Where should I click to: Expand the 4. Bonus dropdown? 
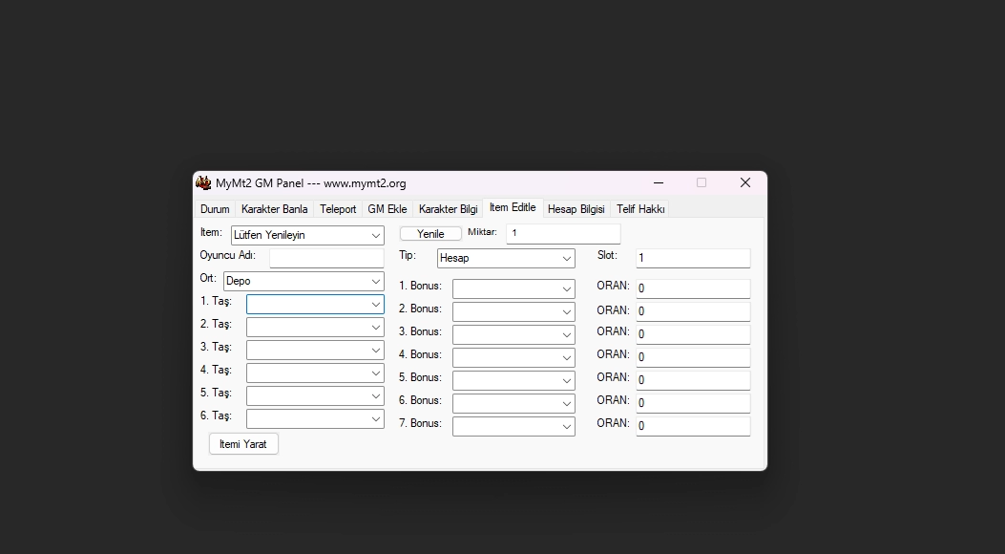tap(513, 358)
